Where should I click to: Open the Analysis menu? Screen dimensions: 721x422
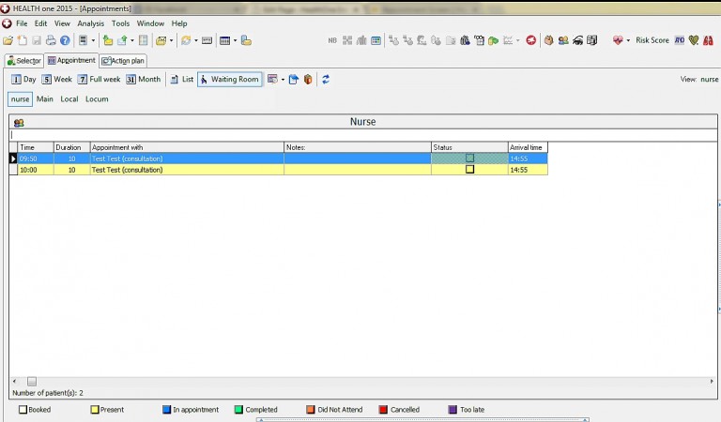tap(90, 23)
